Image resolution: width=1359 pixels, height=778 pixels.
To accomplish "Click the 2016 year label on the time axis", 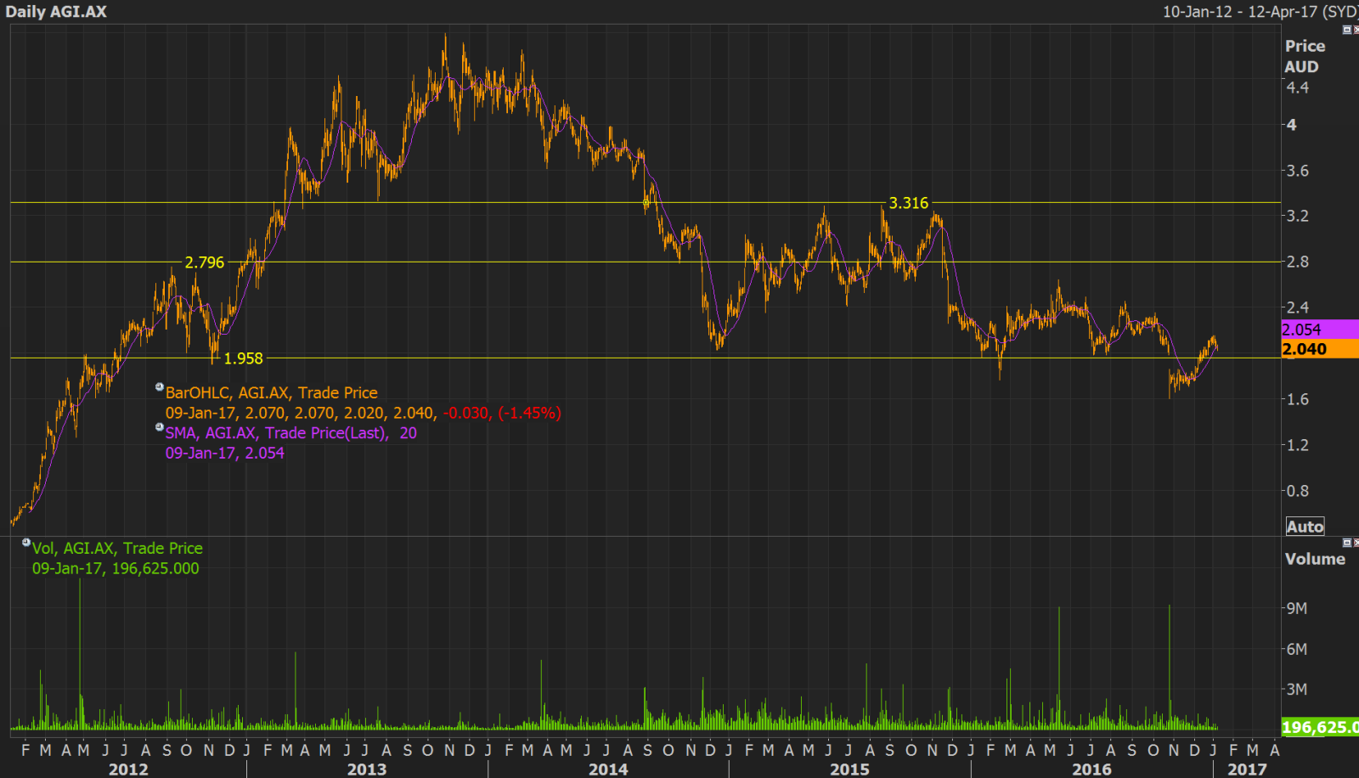I will [1091, 769].
